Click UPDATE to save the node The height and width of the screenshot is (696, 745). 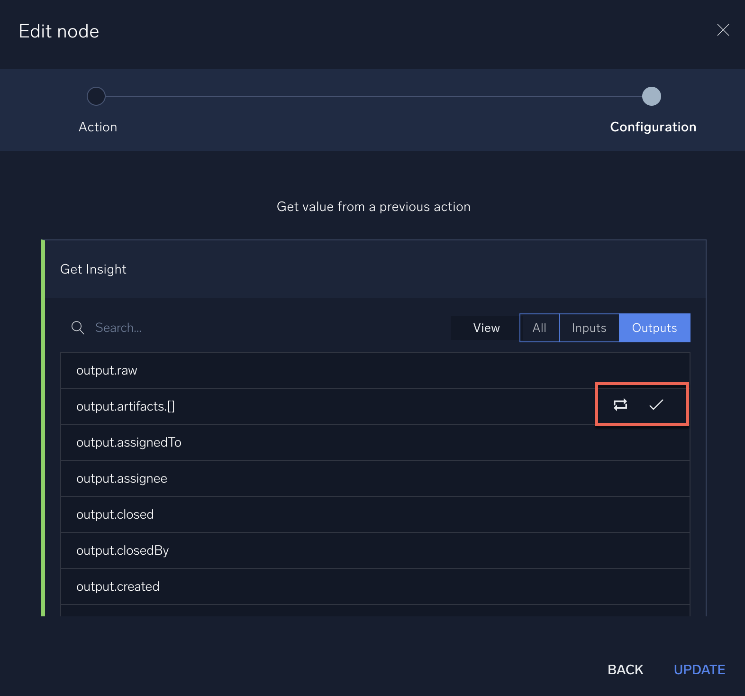(699, 669)
